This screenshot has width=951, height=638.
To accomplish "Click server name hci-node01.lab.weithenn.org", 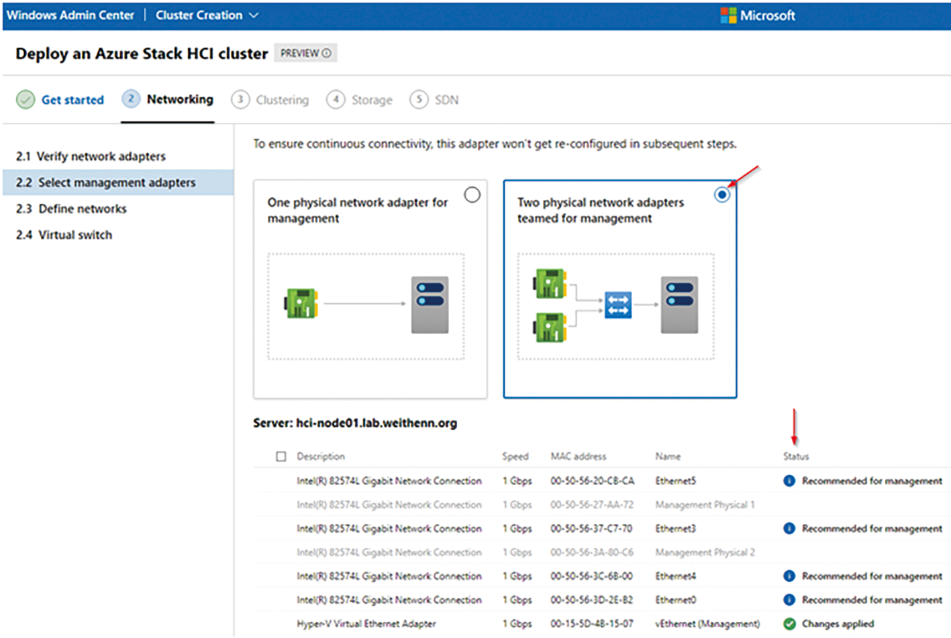I will (x=377, y=423).
